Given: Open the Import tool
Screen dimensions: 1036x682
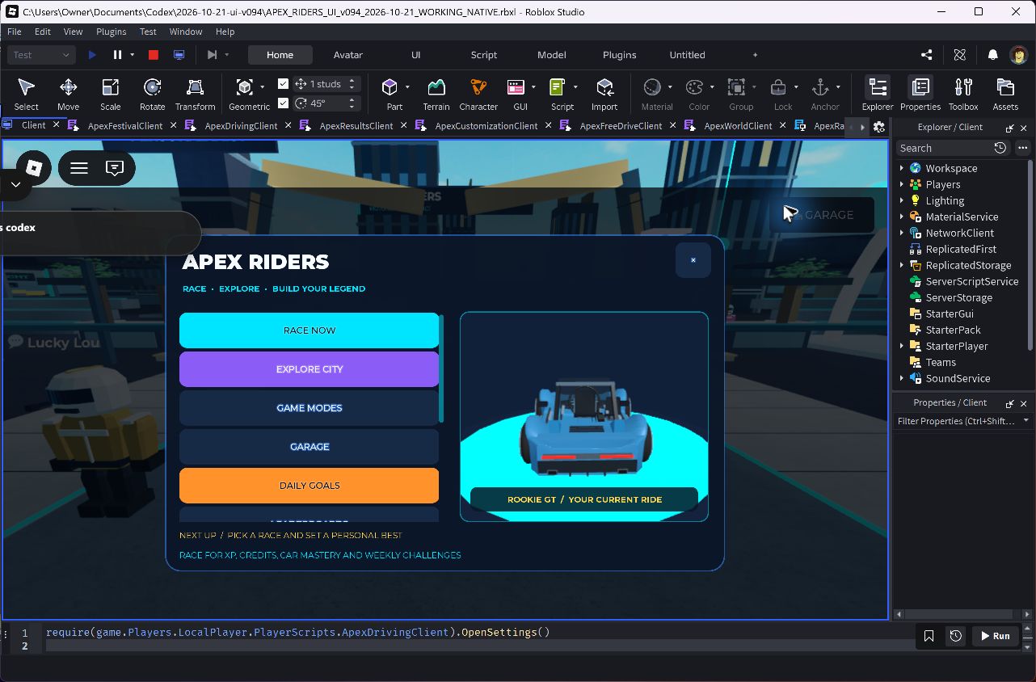Looking at the screenshot, I should pos(604,95).
